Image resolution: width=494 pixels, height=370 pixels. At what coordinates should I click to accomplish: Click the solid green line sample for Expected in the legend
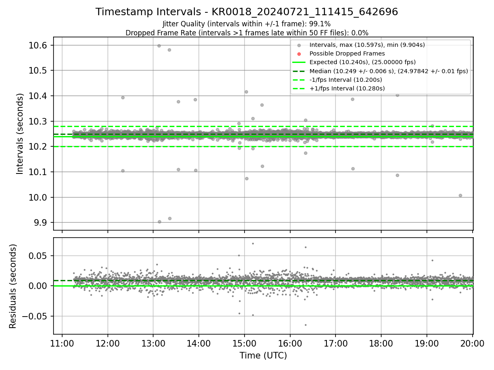point(299,62)
